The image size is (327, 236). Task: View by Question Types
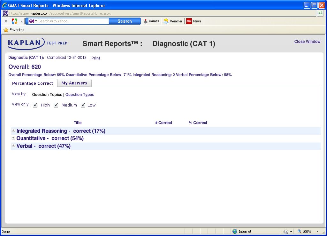click(x=80, y=94)
